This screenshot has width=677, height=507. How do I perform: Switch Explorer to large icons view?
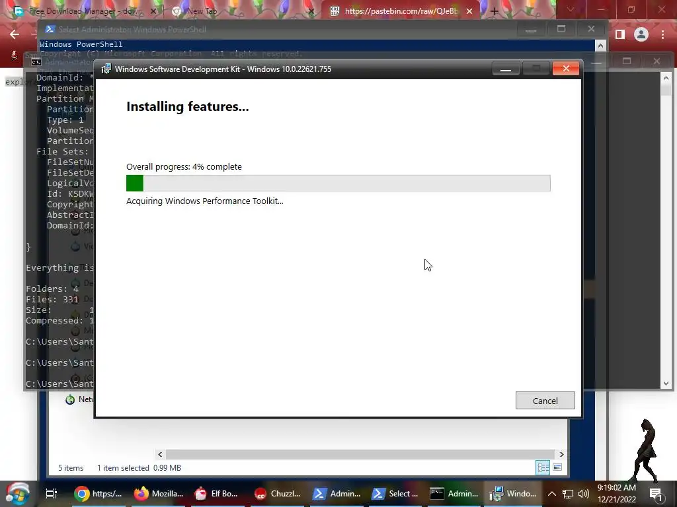pos(557,467)
